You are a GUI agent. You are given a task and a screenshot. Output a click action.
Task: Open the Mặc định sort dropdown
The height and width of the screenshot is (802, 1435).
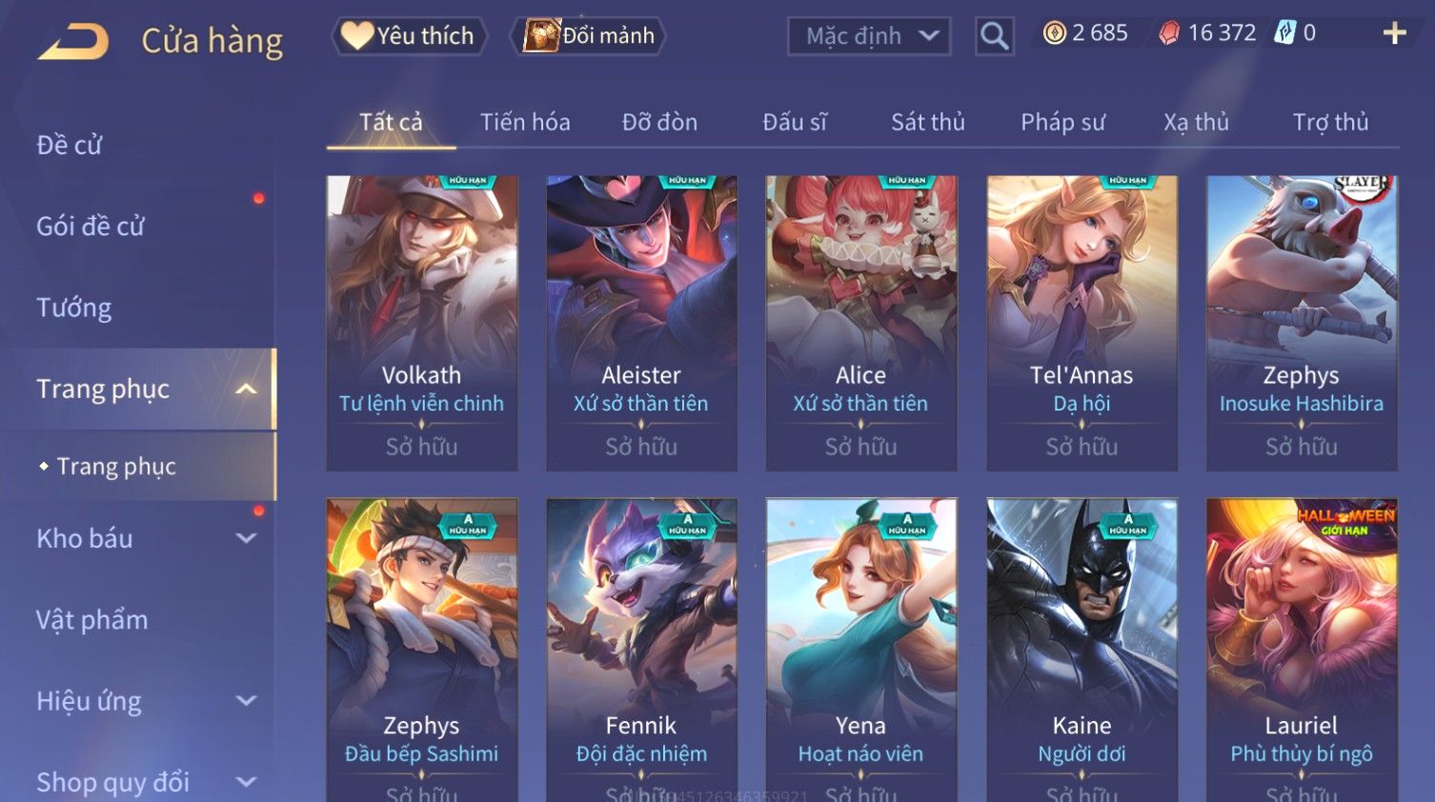pos(869,36)
